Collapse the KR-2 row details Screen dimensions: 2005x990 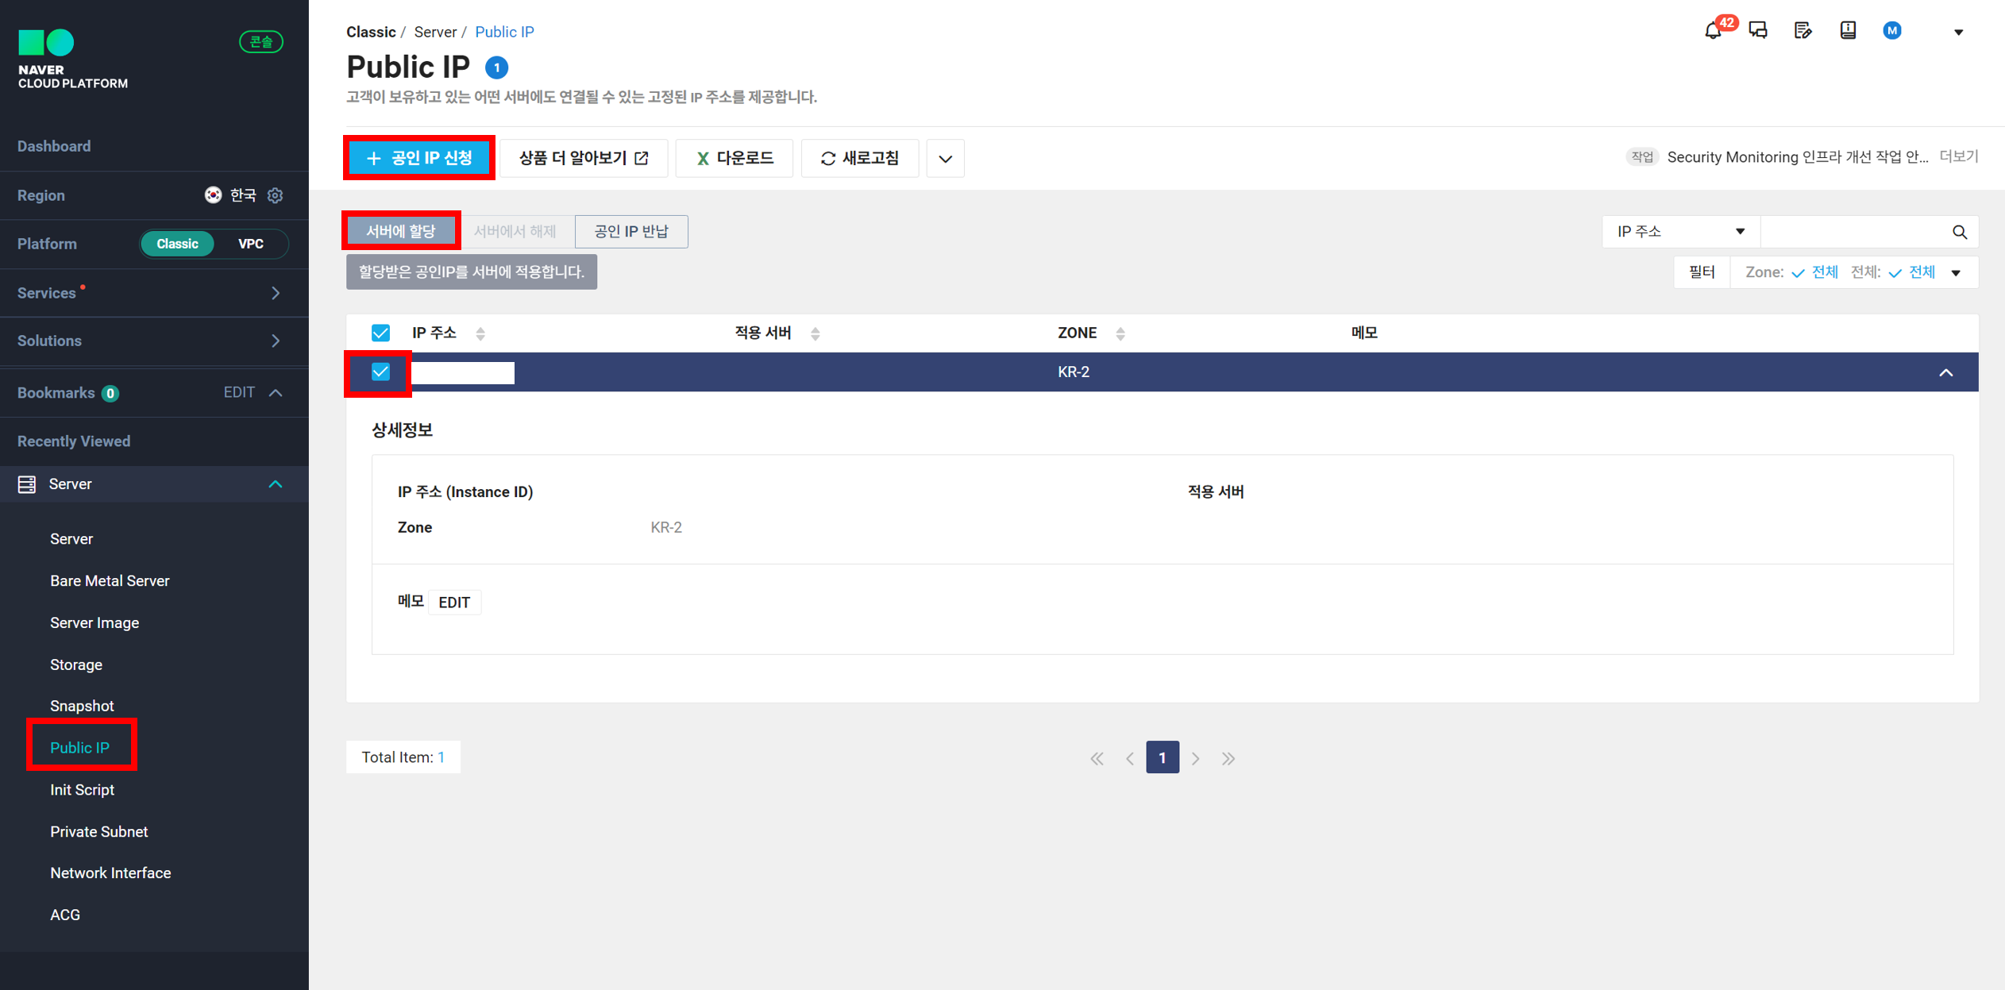pos(1945,372)
